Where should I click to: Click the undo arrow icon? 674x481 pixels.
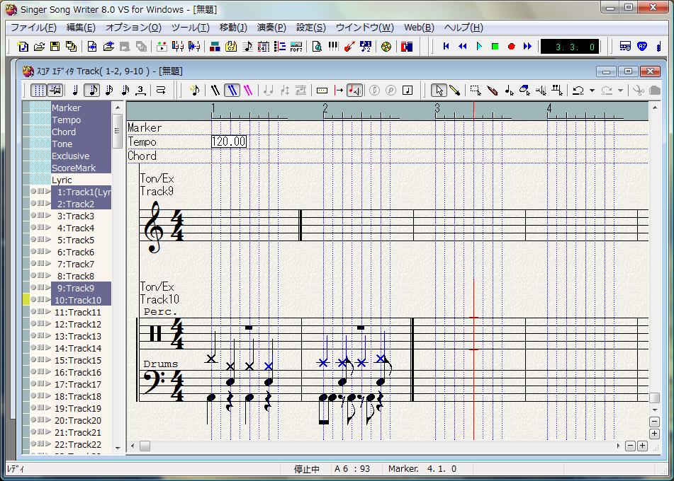(x=578, y=90)
